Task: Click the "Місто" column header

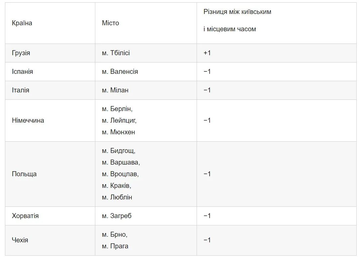Action: [x=110, y=23]
